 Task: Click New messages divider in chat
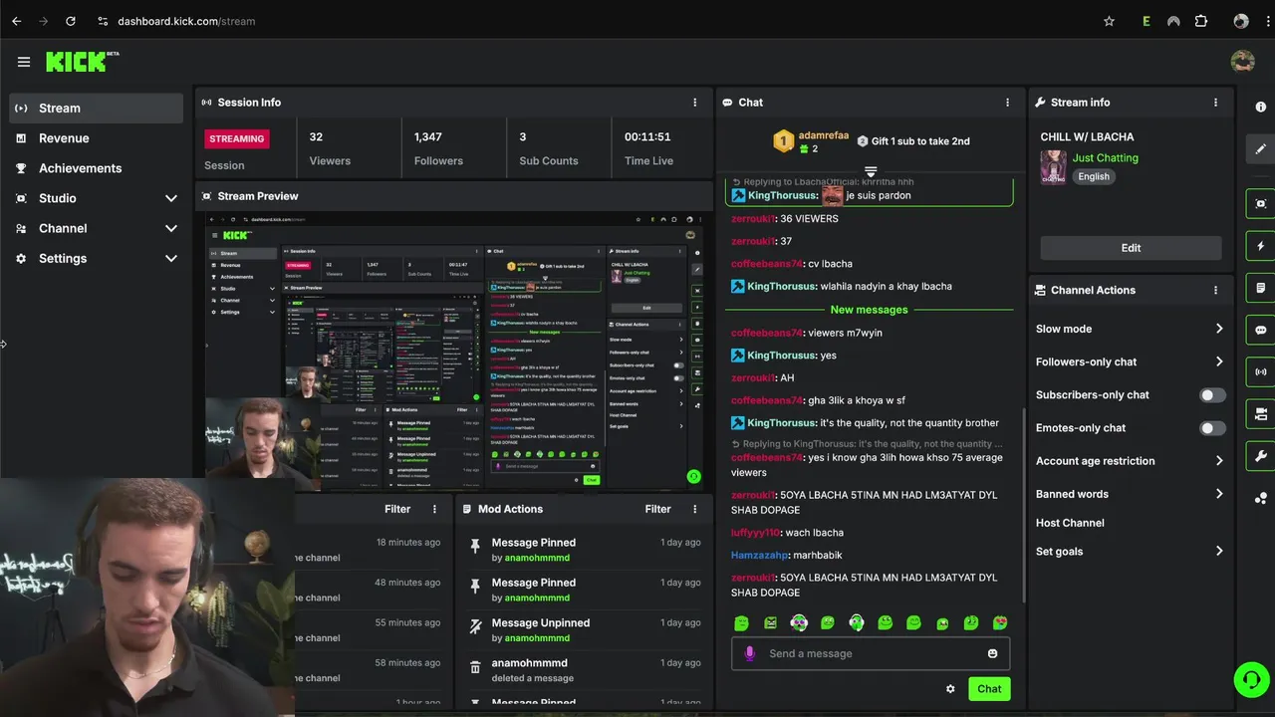[x=870, y=310]
